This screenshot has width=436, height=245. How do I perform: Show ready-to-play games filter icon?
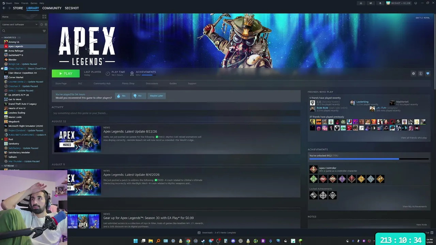[x=46, y=24]
